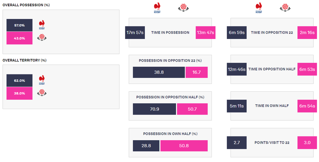
Task: Select Georgia logo above Time in Possession column
Action: (183, 8)
